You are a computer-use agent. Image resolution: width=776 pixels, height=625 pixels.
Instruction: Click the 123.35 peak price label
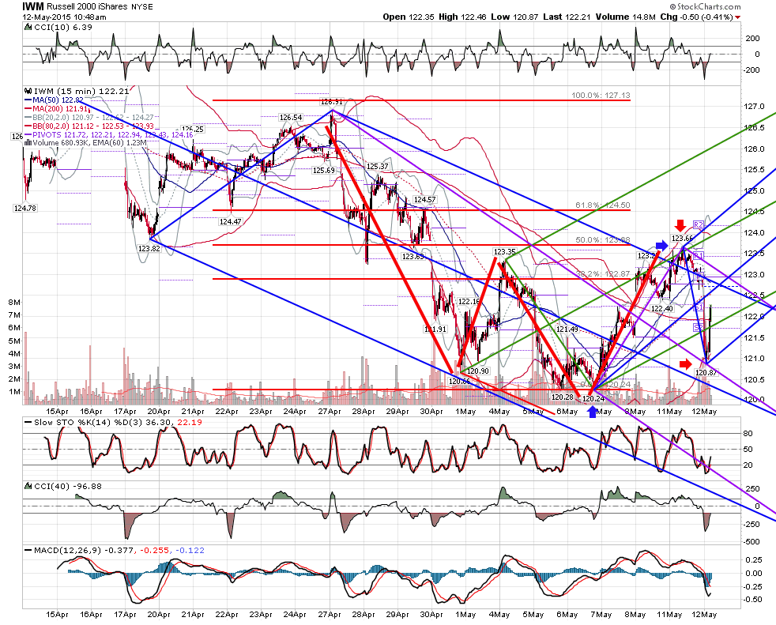505,251
